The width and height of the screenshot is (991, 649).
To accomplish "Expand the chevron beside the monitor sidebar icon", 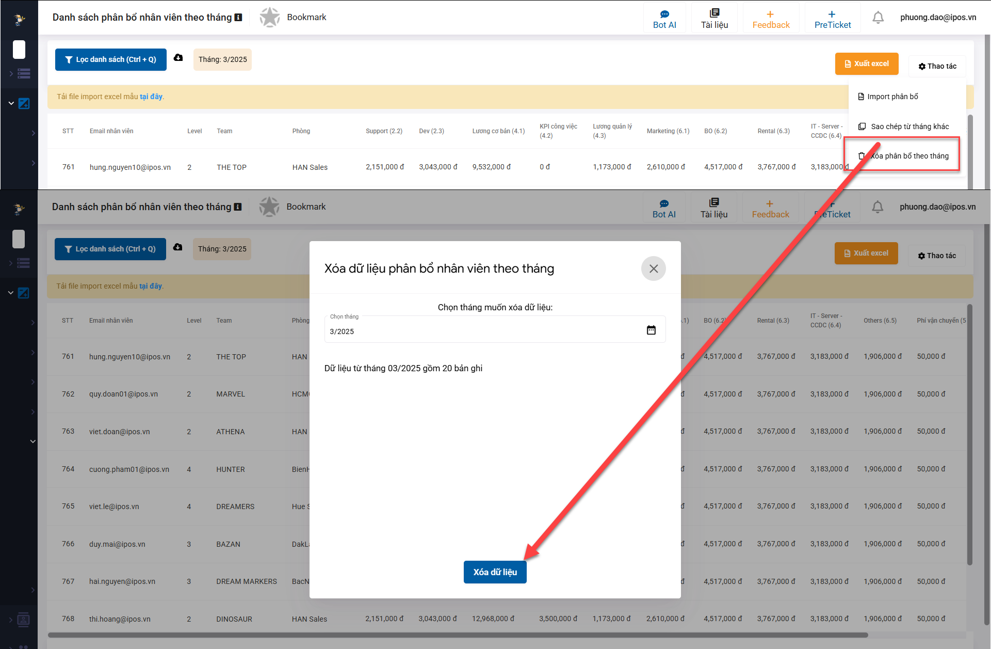I will 11,619.
